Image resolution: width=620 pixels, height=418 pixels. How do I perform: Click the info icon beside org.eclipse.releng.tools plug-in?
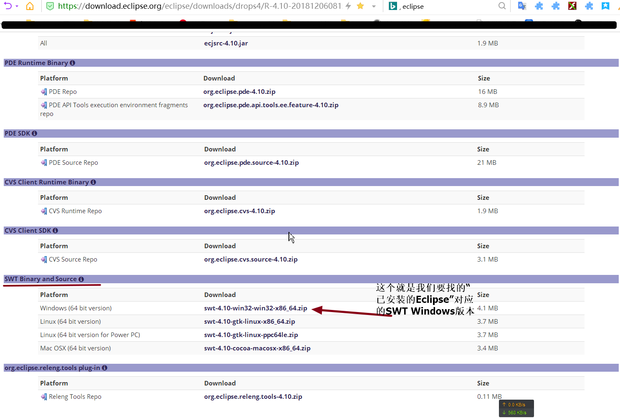(x=105, y=368)
